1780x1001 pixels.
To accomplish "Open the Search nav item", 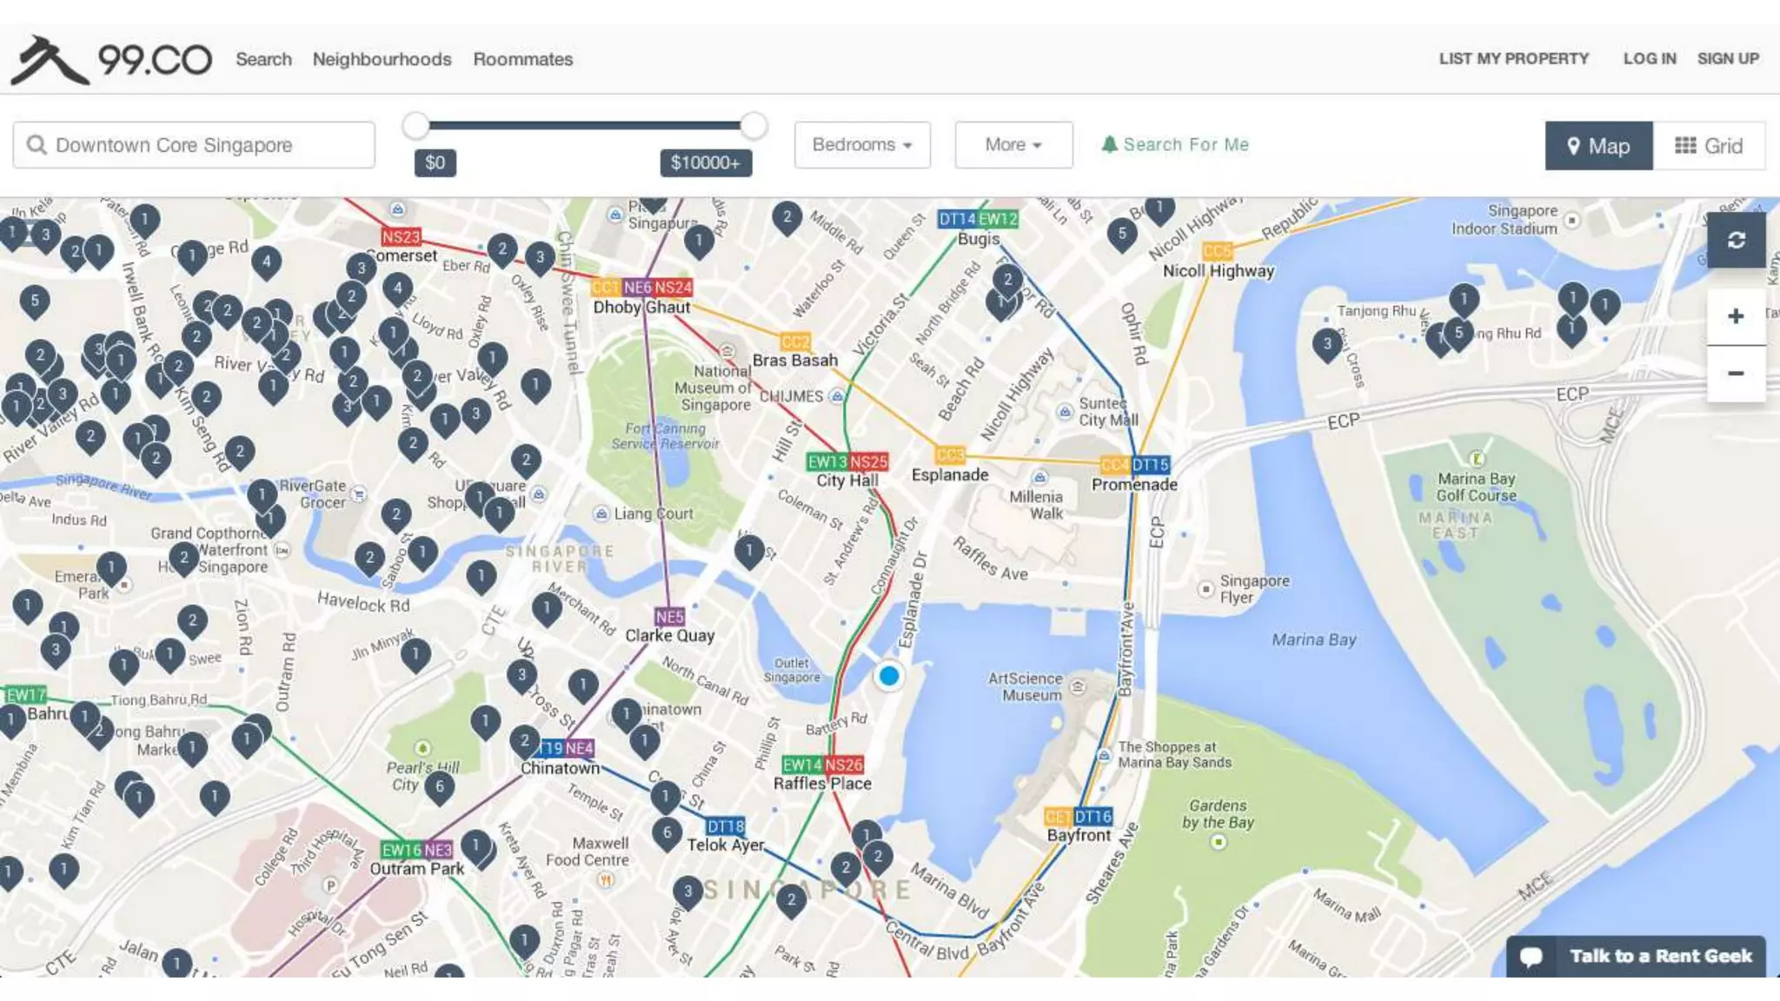I will [263, 59].
